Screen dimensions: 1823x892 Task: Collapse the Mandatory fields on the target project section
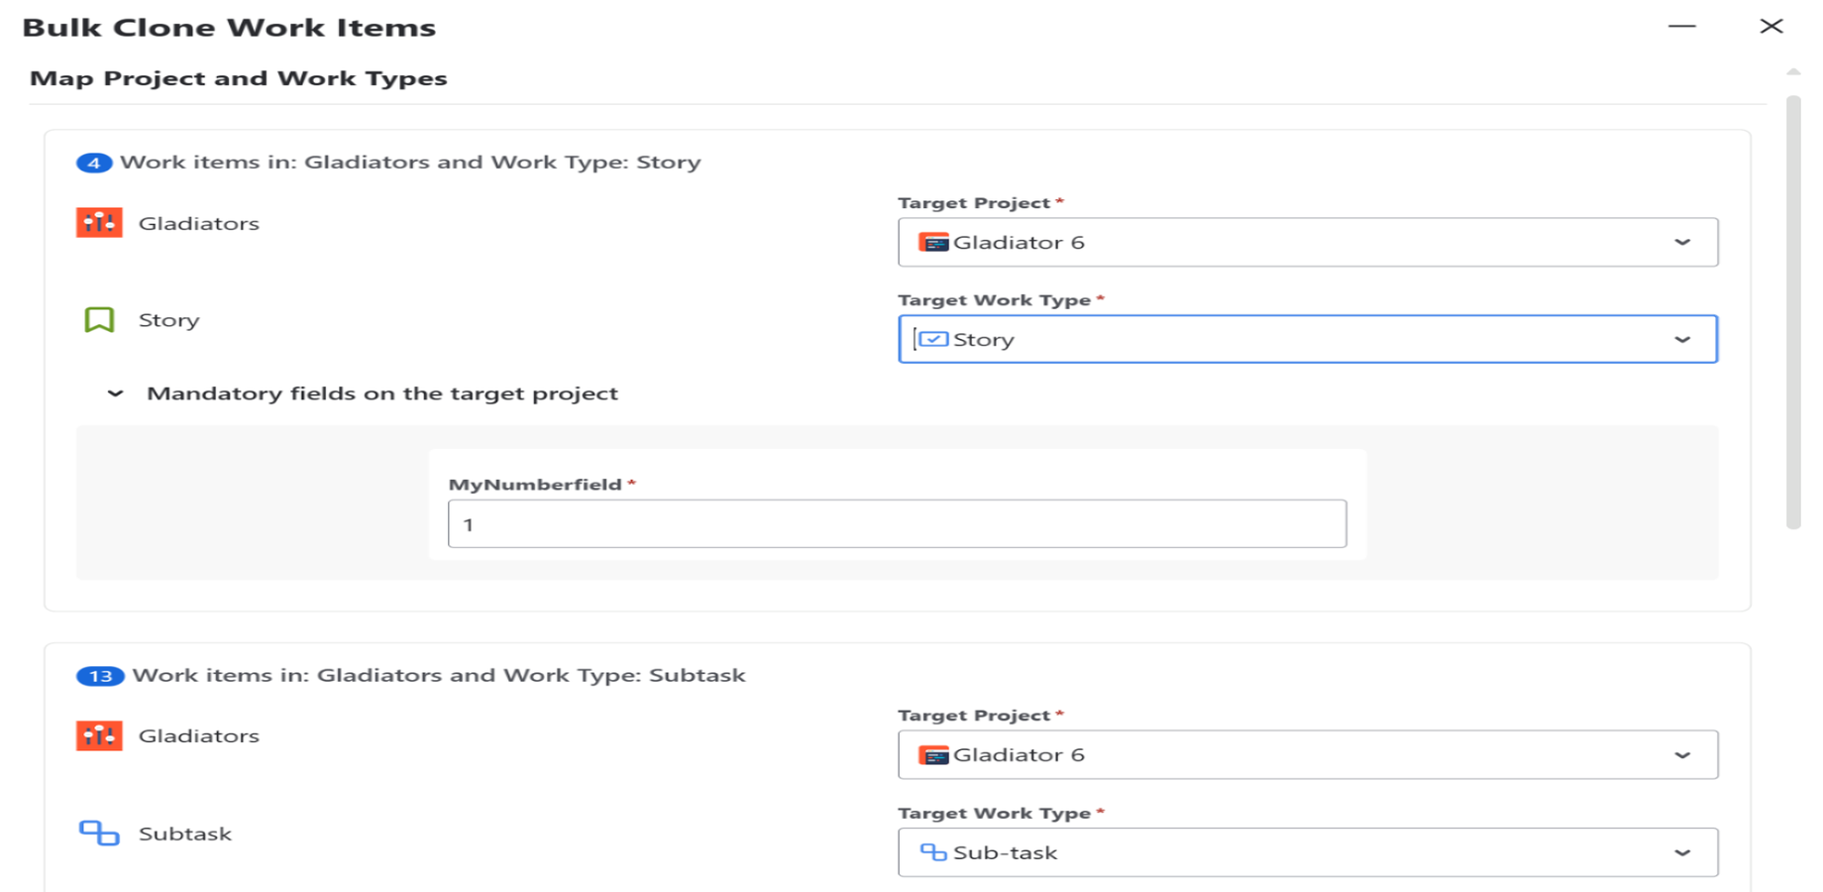[x=115, y=392]
